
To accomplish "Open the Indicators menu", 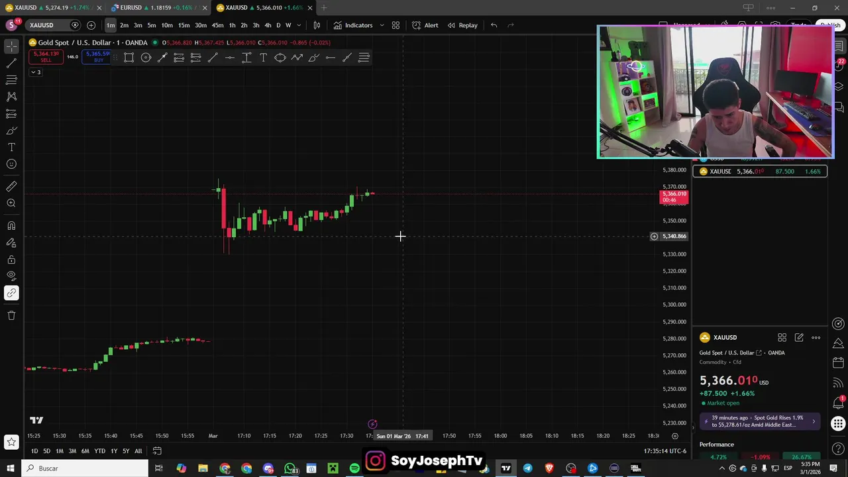I will pos(353,25).
